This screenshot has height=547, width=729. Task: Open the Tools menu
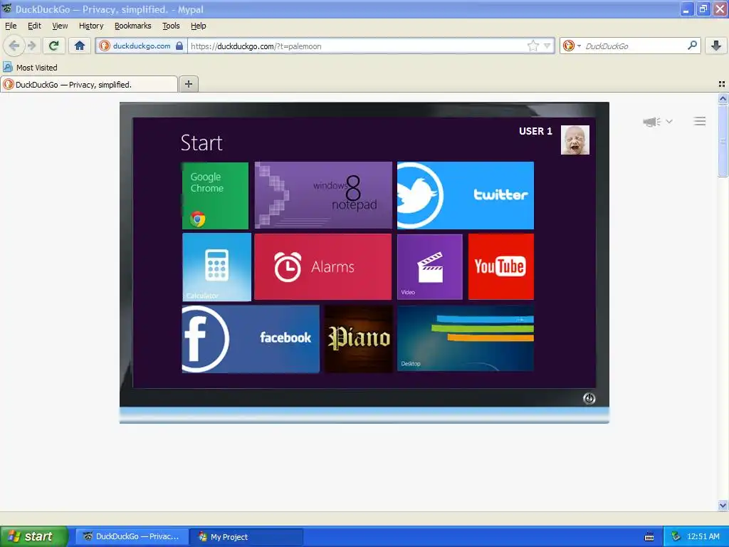pyautogui.click(x=171, y=26)
